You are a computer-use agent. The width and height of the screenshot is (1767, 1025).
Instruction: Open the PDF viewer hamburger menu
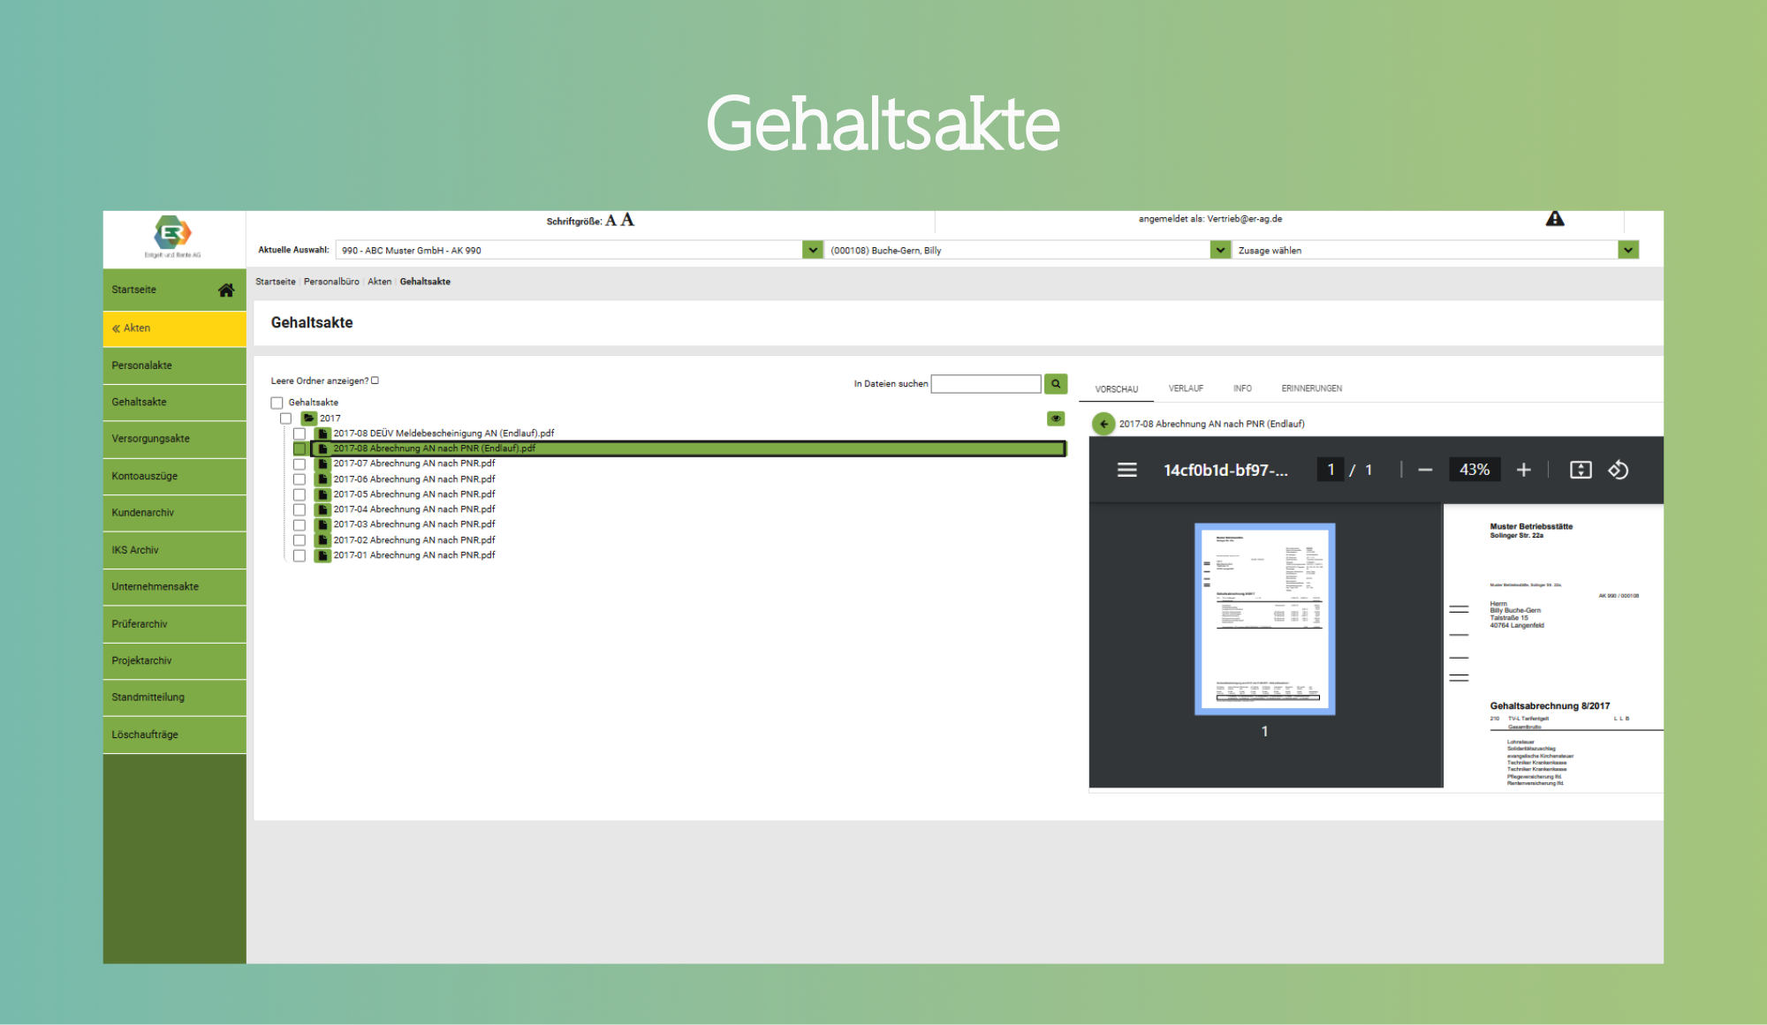point(1126,471)
